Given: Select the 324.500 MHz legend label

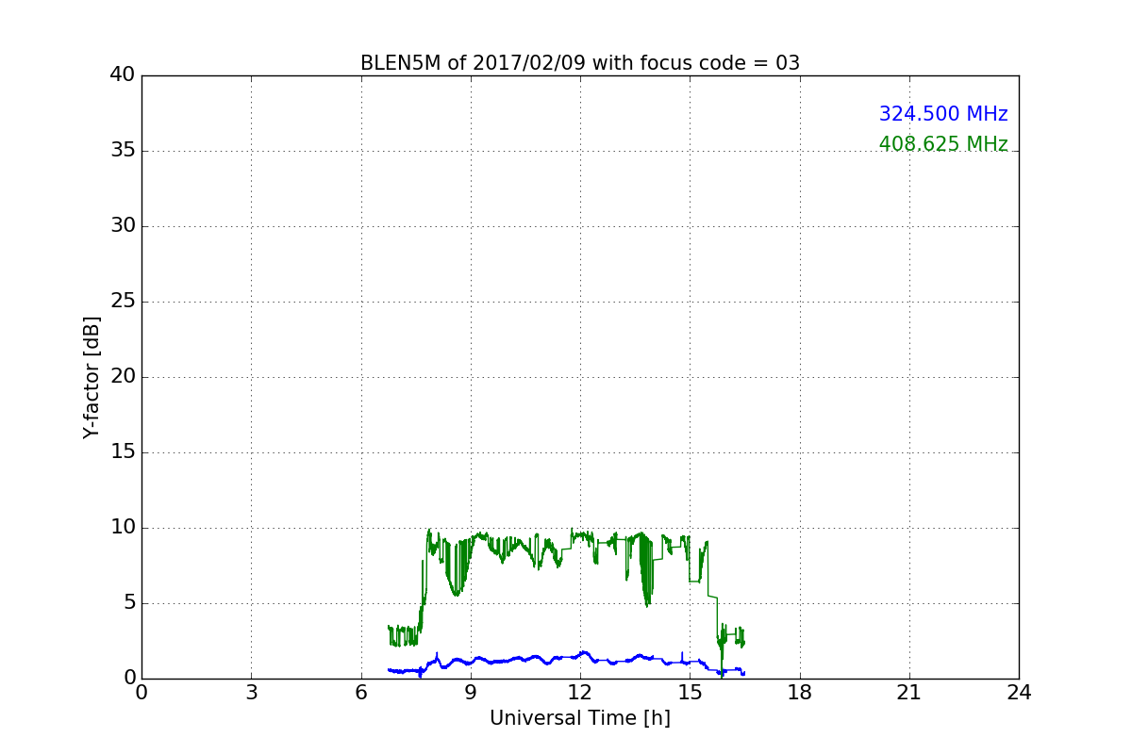Looking at the screenshot, I should [x=943, y=114].
